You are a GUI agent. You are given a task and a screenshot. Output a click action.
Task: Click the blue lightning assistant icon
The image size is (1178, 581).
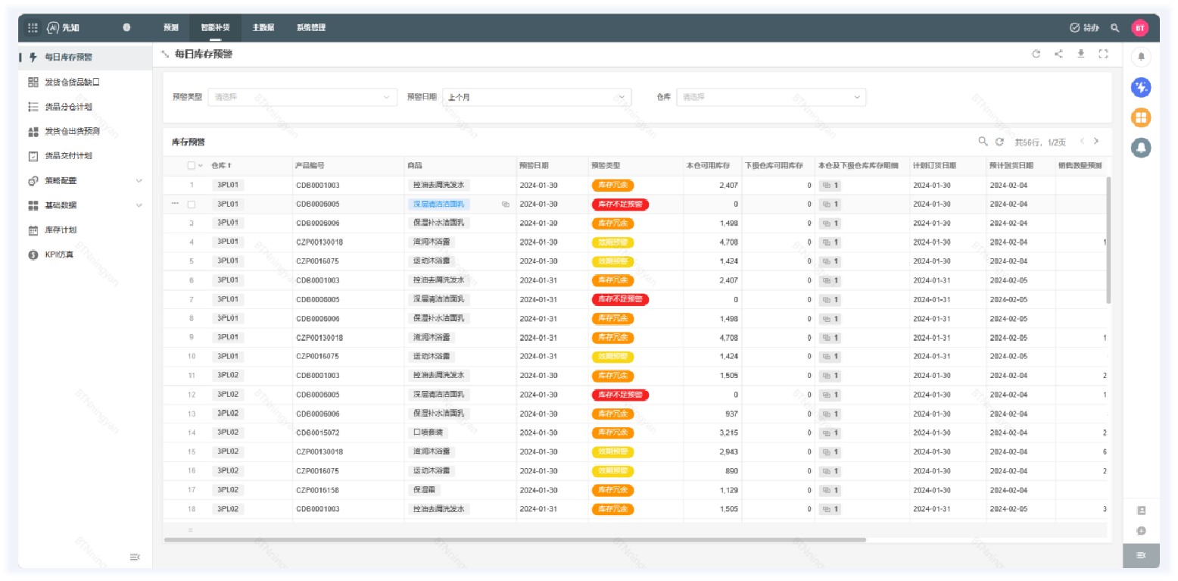pos(1141,88)
